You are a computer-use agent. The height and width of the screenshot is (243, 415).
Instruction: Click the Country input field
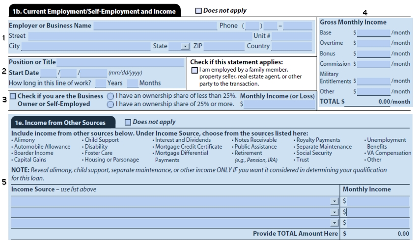(x=291, y=47)
